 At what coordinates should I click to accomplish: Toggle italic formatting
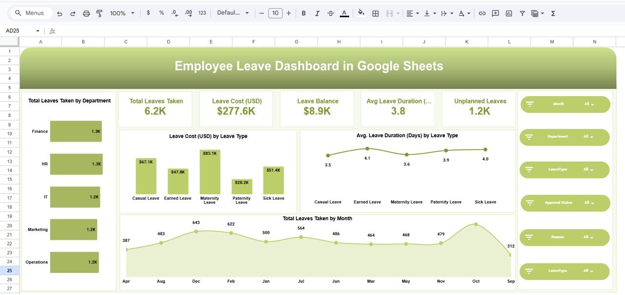pyautogui.click(x=317, y=13)
